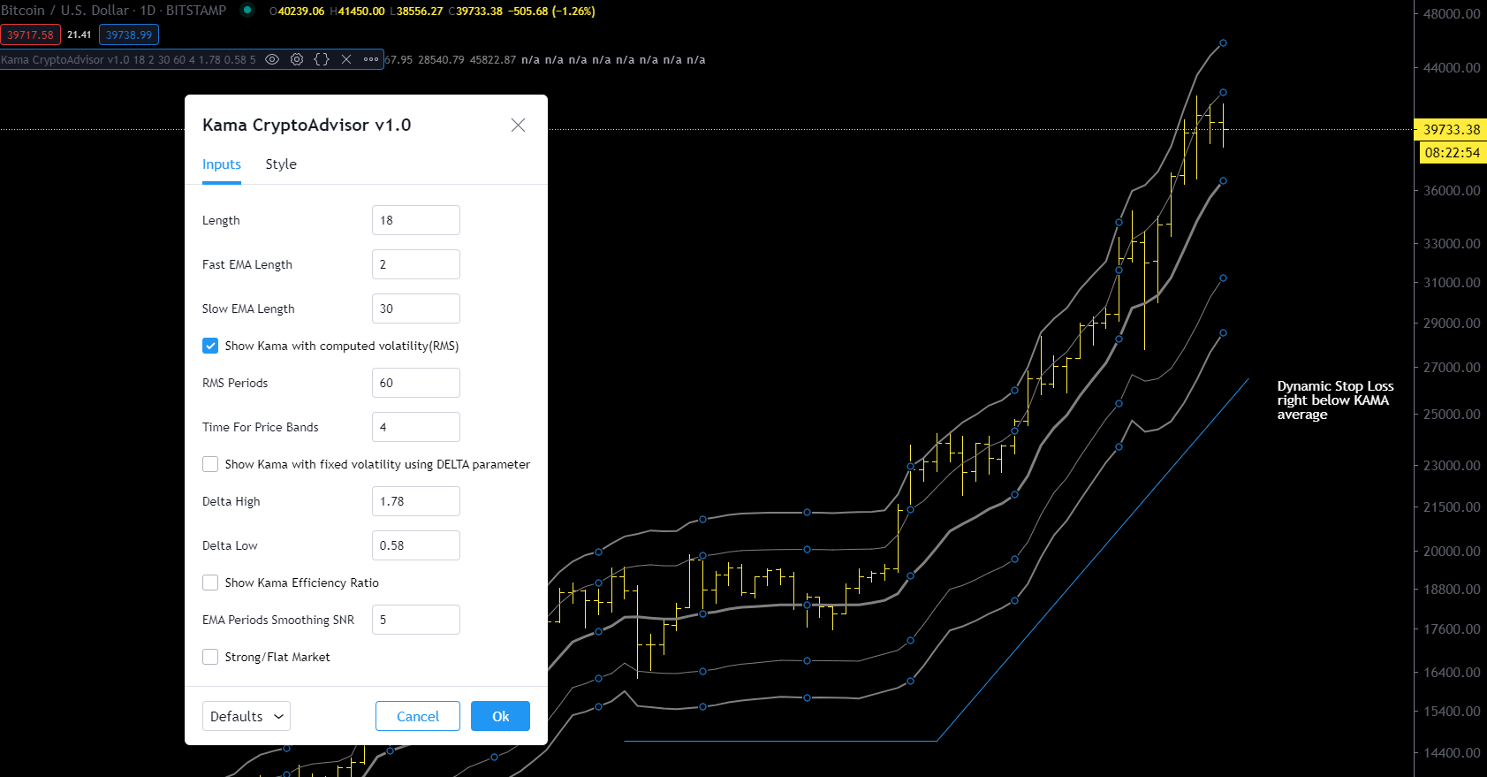
Task: Open the Defaults dropdown
Action: [x=247, y=716]
